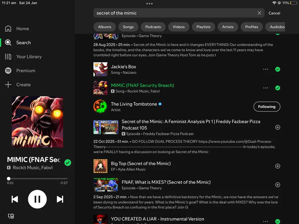Open Secret of the Mimic Feminist Analysis title
Screen dimensions: 299x224
pos(191,124)
